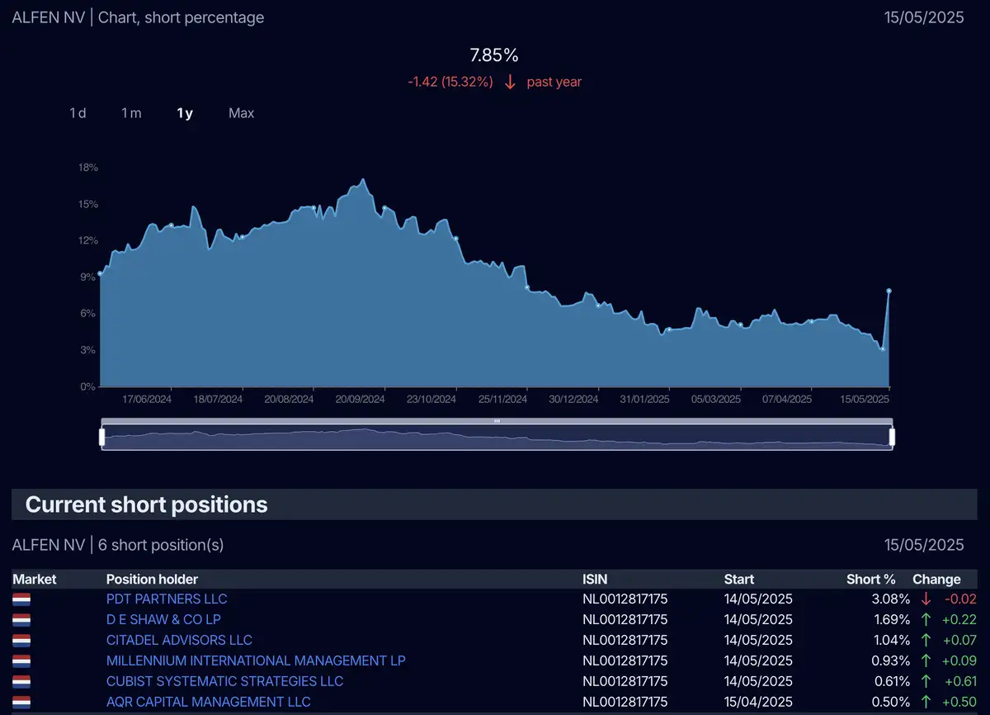The width and height of the screenshot is (990, 715).
Task: Click Netherlands flag in PDT PARTNERS row
Action: (x=21, y=599)
